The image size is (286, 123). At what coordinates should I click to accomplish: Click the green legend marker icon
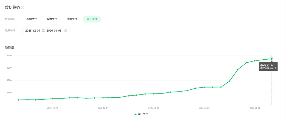[x=135, y=114]
